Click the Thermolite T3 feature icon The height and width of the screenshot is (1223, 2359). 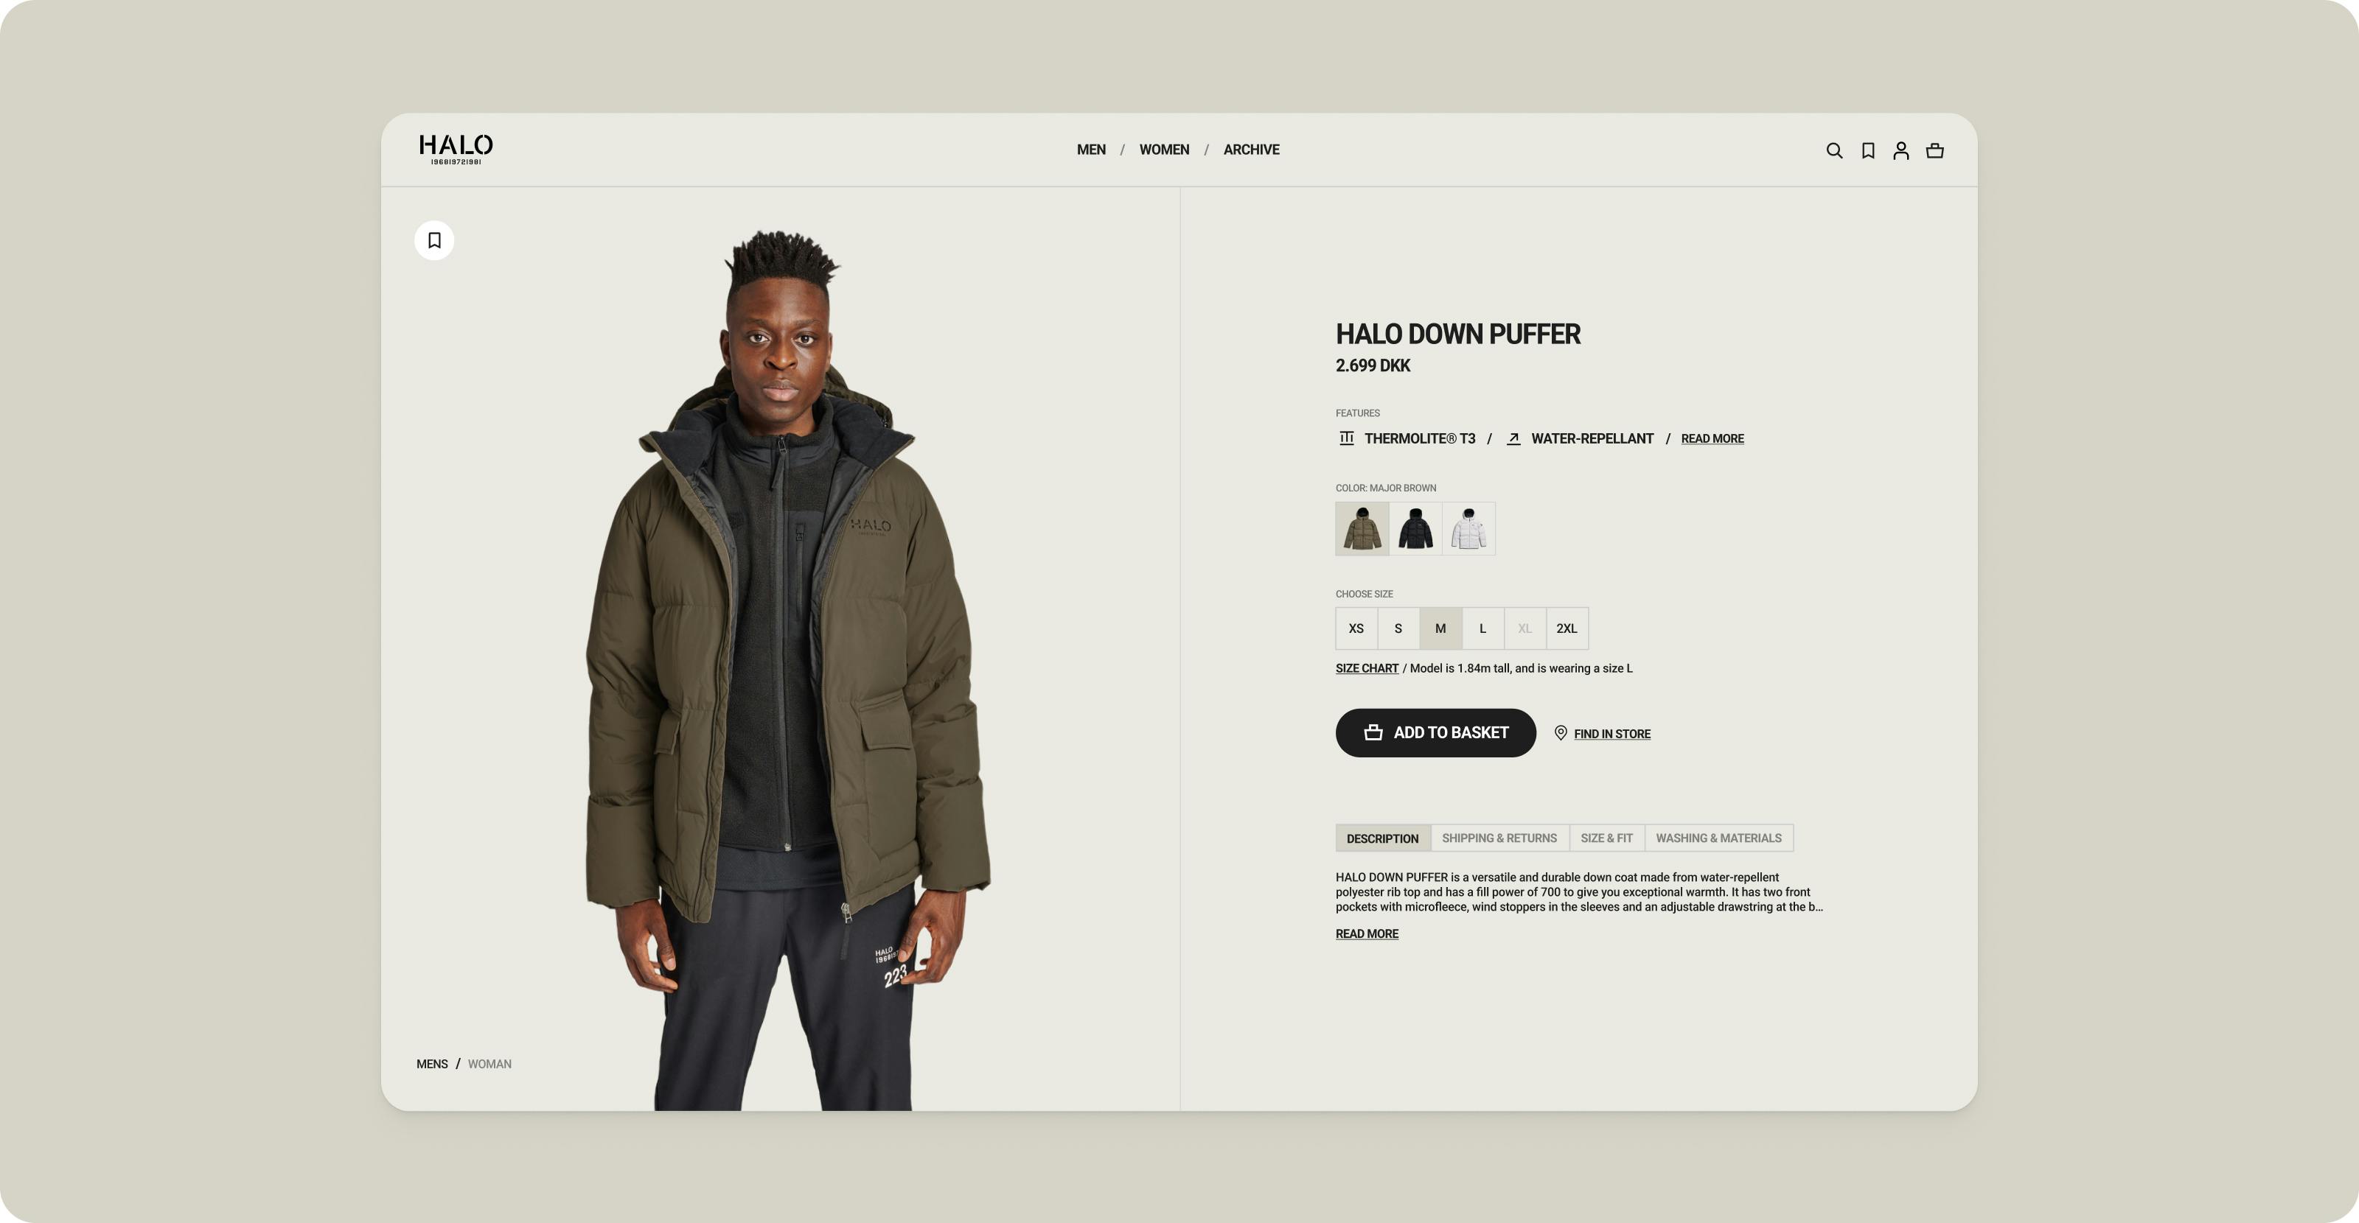[1346, 438]
